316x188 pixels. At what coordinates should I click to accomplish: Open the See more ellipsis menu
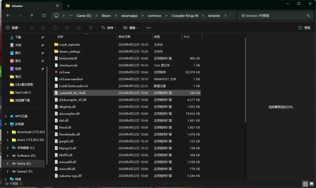[148, 28]
